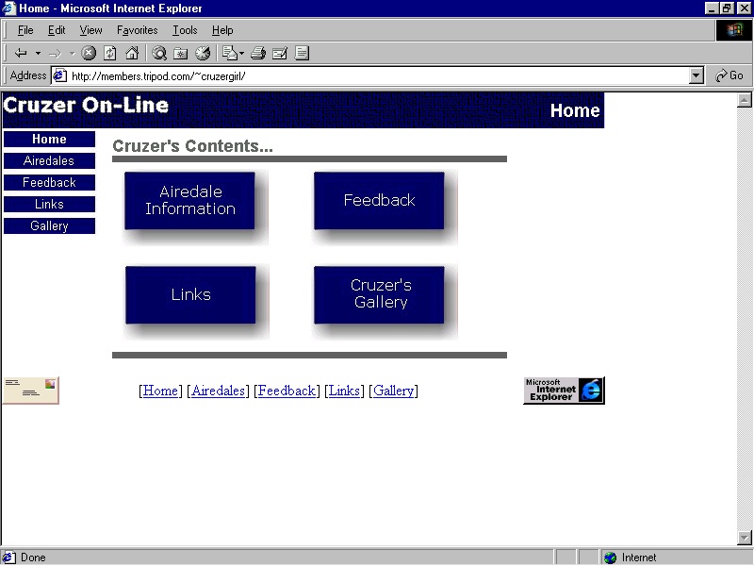The image size is (754, 566).
Task: Open the Search pane from the toolbar
Action: pos(159,53)
